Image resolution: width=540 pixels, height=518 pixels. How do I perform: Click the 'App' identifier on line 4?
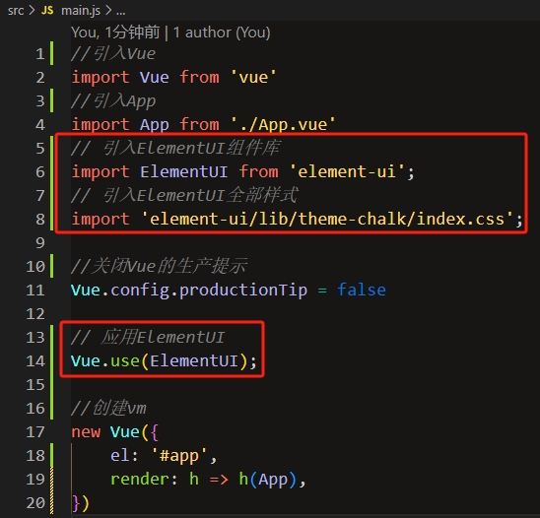click(x=155, y=125)
